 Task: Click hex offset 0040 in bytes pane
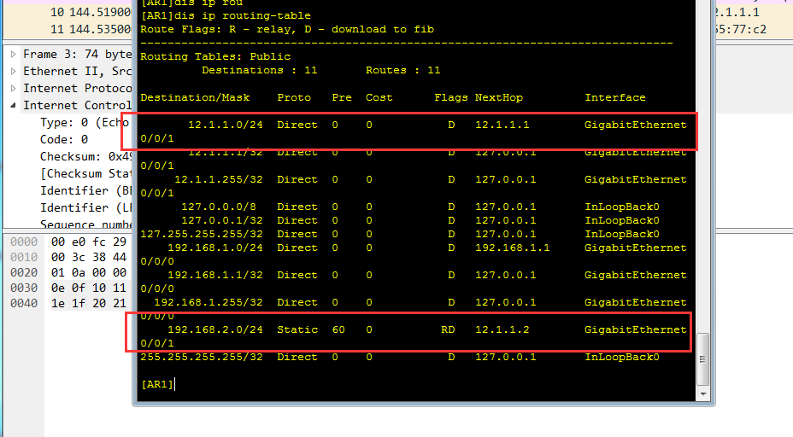pyautogui.click(x=24, y=303)
